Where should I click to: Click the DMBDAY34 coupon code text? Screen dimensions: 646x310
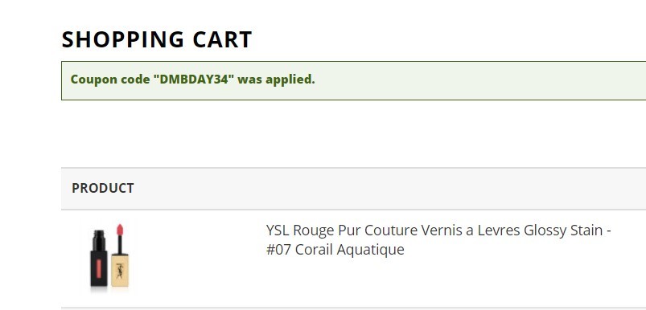(194, 80)
